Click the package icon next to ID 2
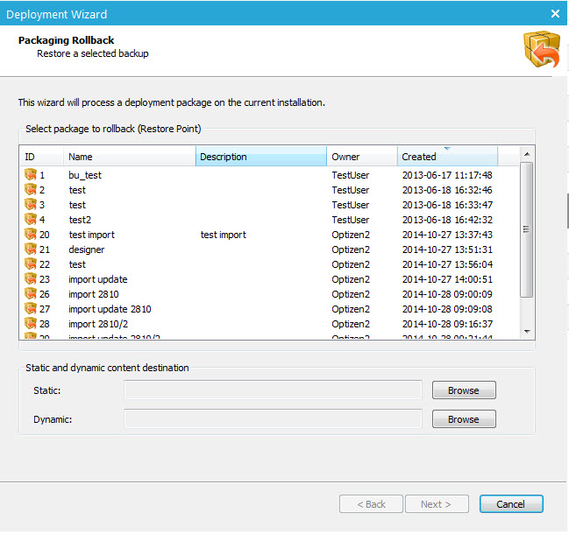The height and width of the screenshot is (534, 569). [31, 190]
